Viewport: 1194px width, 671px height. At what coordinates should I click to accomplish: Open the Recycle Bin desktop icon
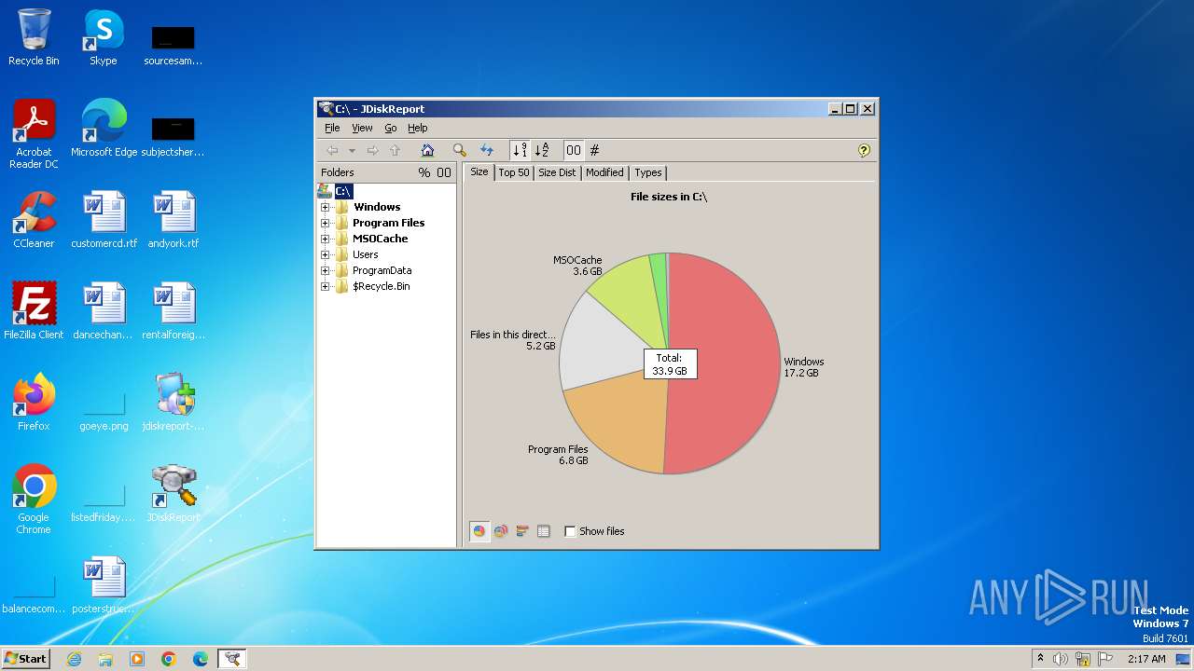tap(34, 37)
